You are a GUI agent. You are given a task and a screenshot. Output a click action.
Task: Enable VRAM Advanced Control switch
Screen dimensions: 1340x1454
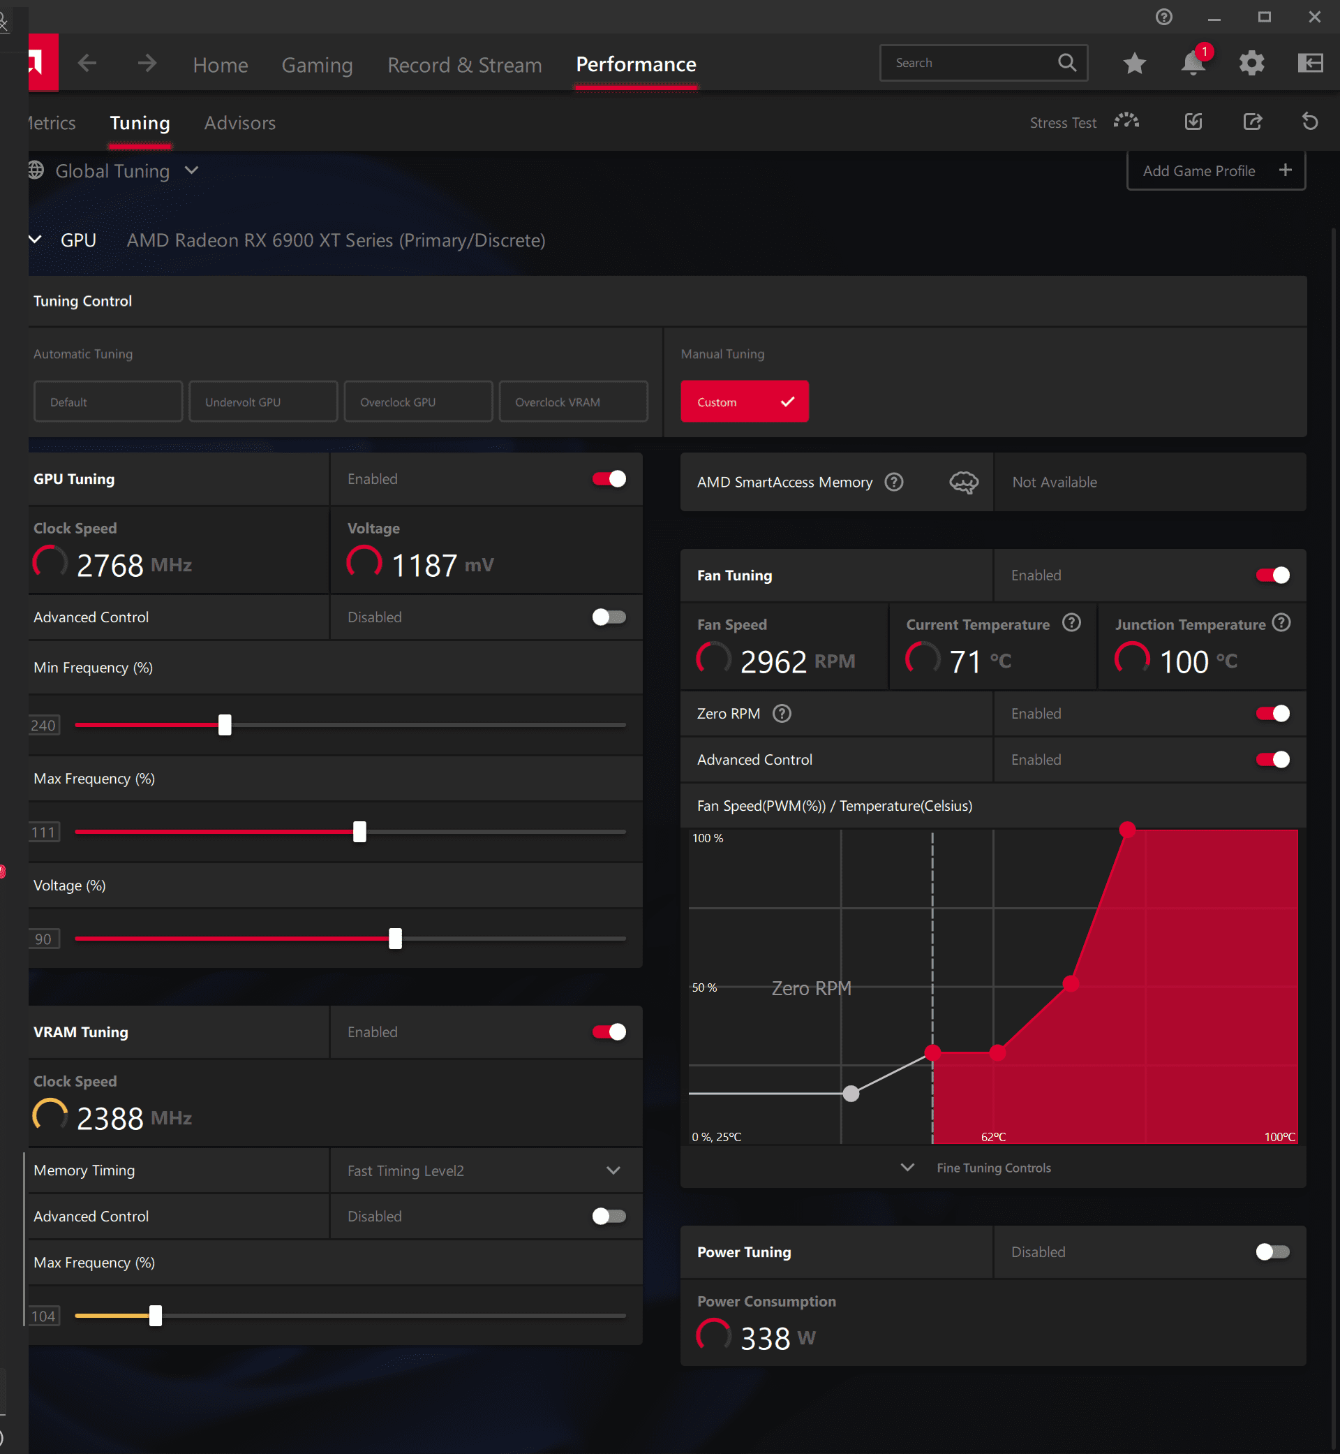tap(609, 1216)
